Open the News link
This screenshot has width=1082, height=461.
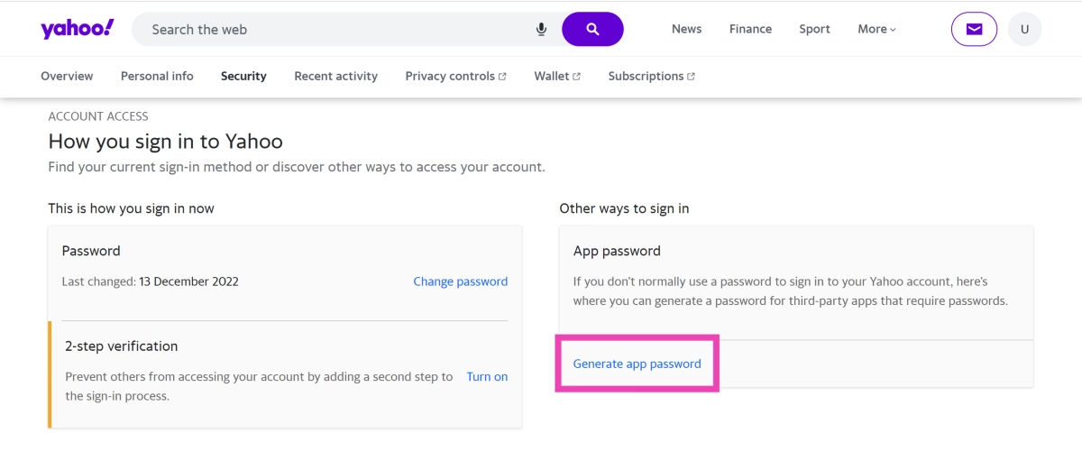(686, 29)
